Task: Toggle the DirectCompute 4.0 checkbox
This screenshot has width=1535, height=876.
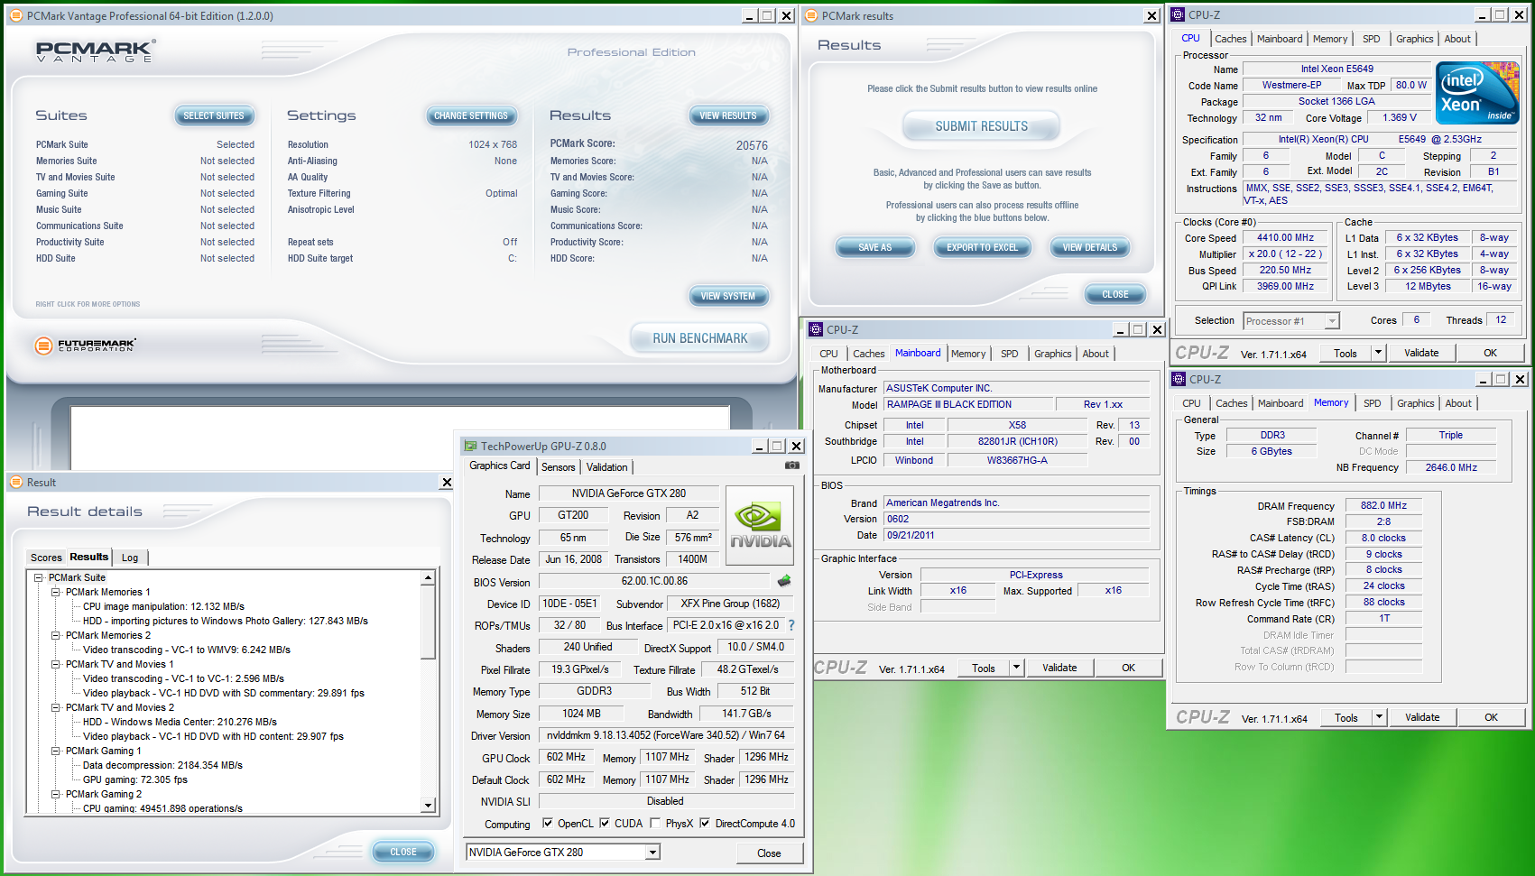Action: (x=705, y=823)
